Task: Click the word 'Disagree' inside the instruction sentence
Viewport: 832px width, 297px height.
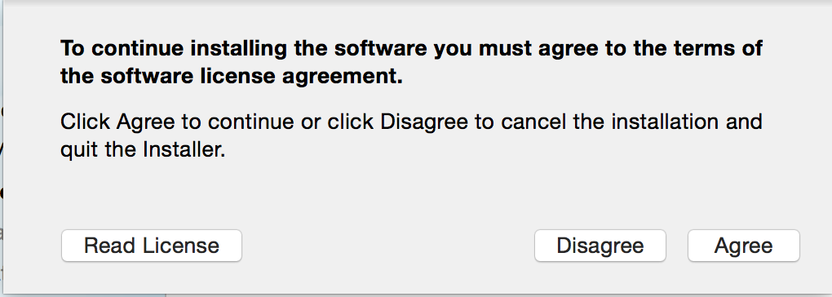Action: coord(424,122)
